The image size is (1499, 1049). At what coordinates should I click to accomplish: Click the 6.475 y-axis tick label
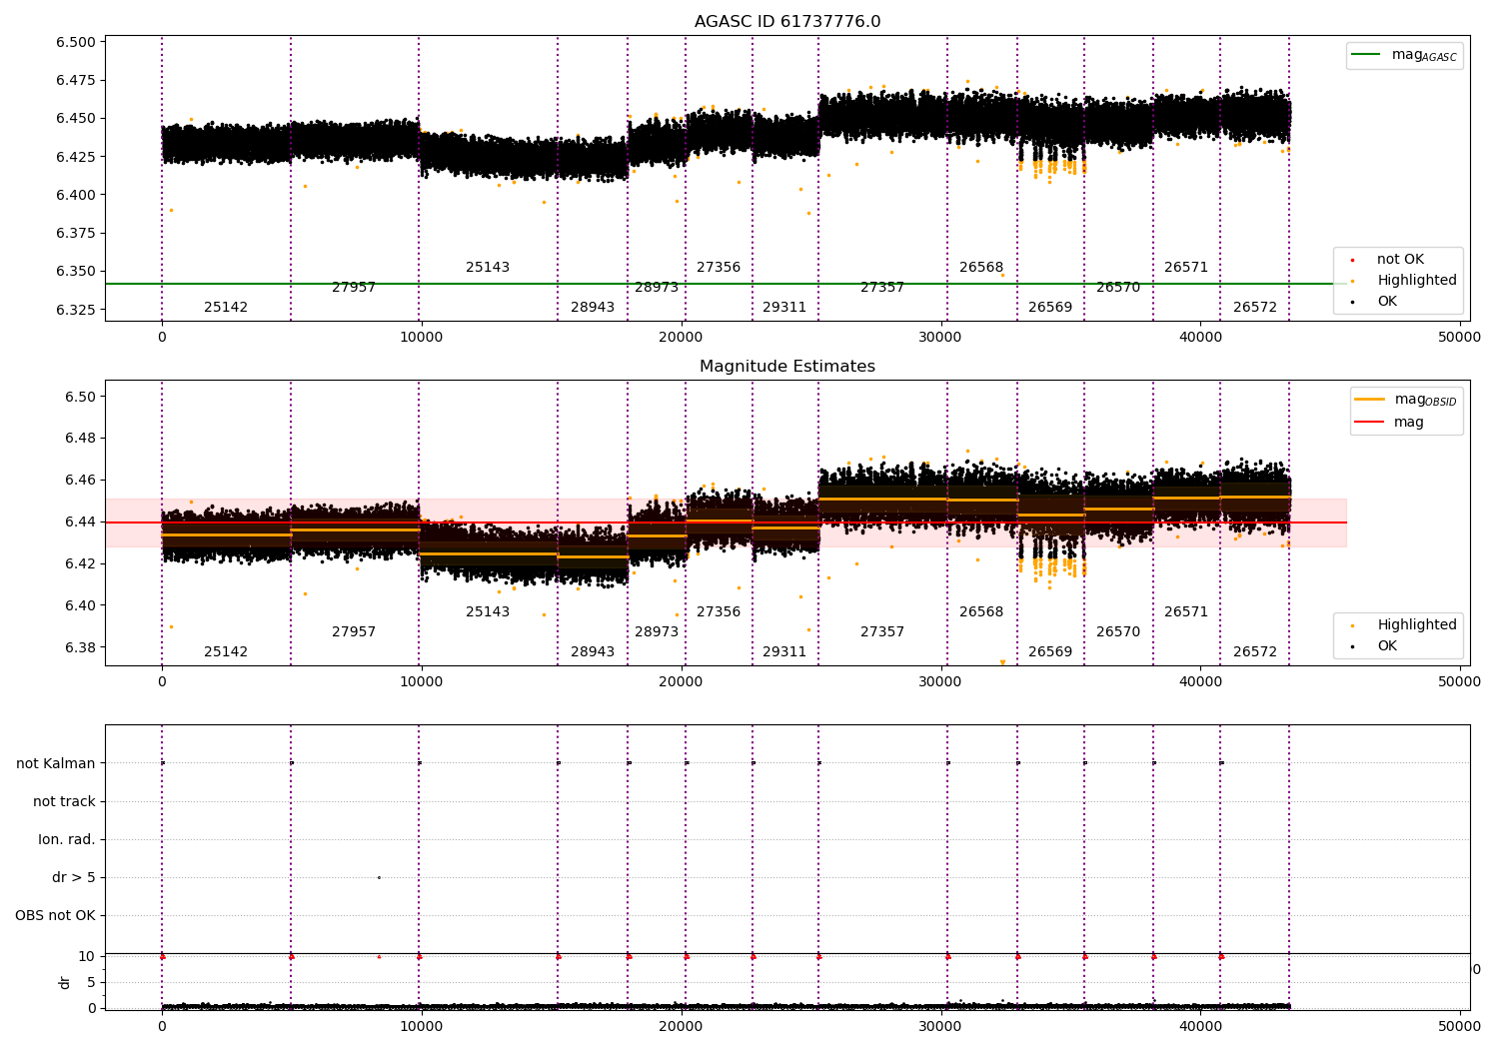[x=76, y=80]
